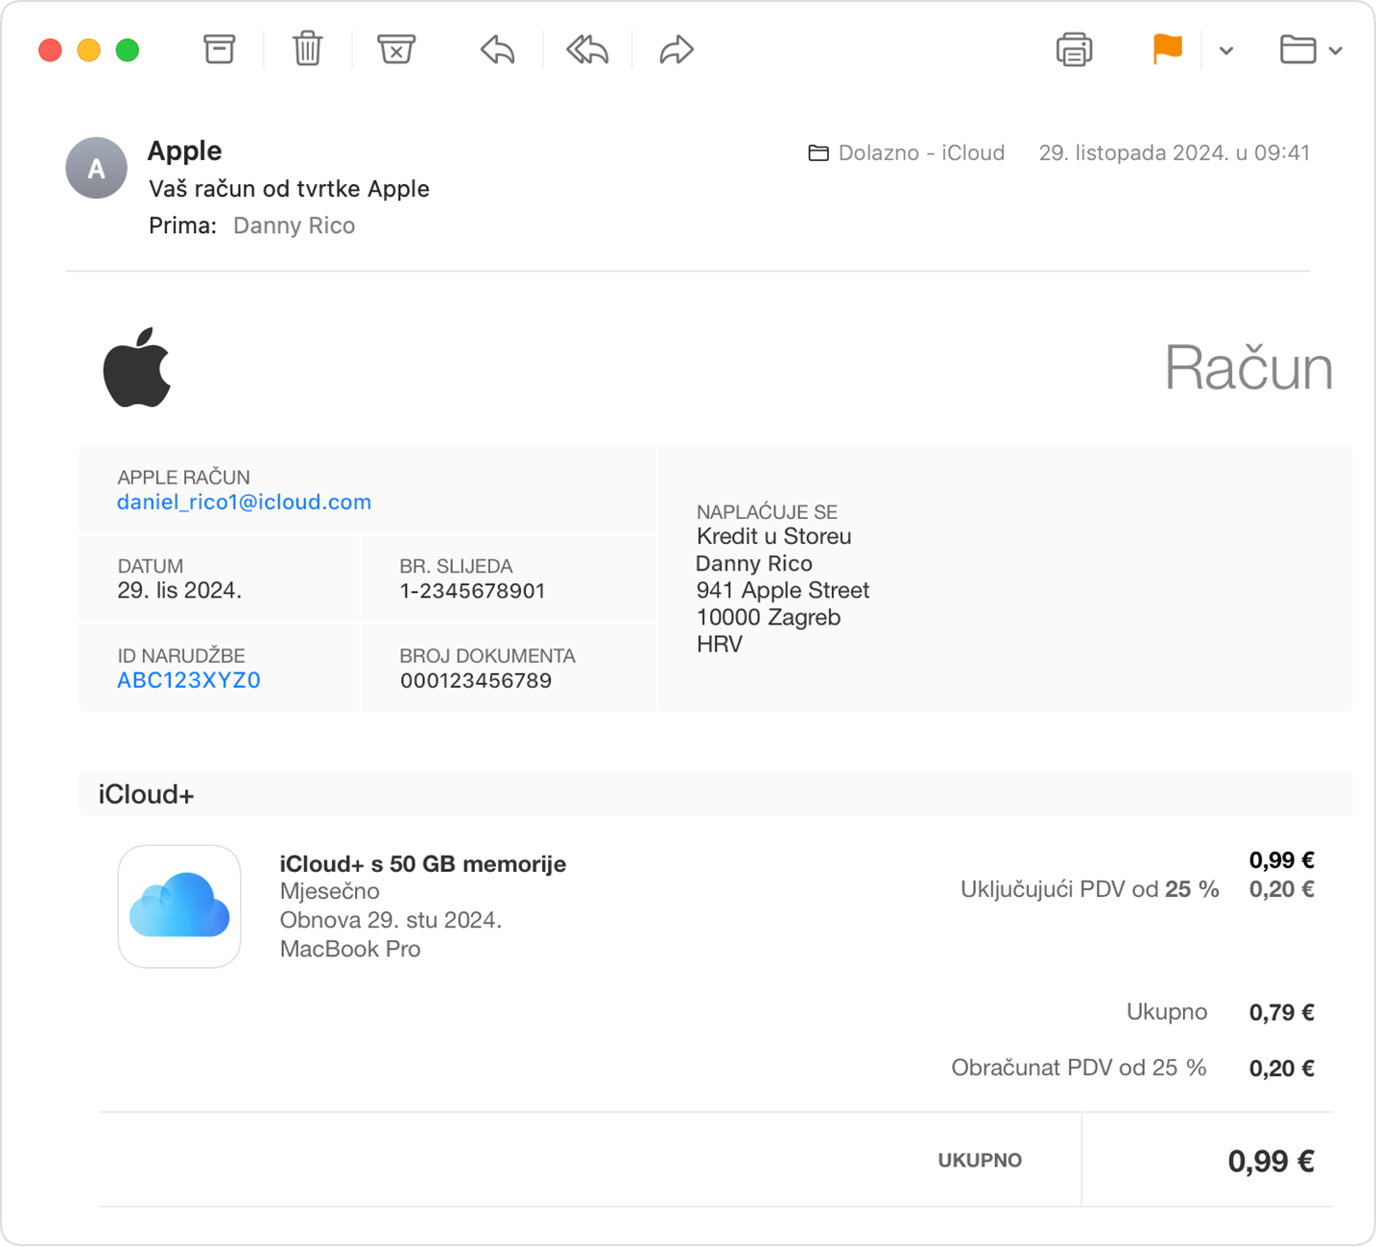Click the iCloud+ cloud app icon
1376x1247 pixels.
tap(179, 906)
